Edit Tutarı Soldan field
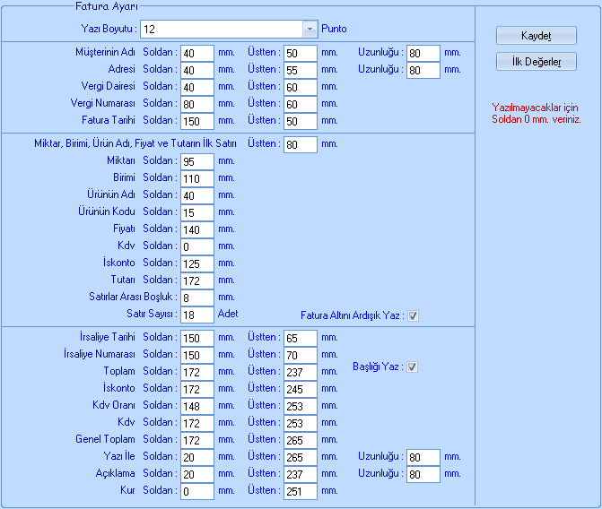Viewport: 602px width, 509px height. click(x=197, y=280)
